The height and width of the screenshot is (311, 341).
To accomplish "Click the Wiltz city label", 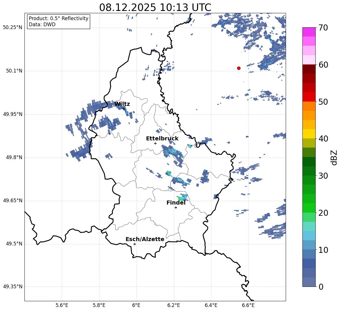I will 122,104.
